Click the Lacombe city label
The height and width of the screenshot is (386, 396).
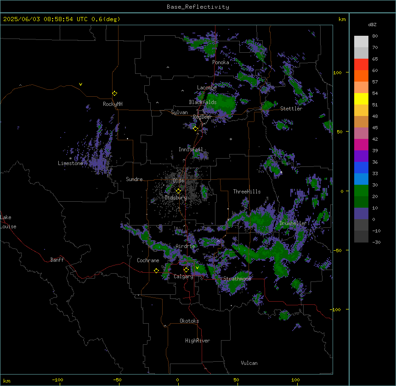207,88
